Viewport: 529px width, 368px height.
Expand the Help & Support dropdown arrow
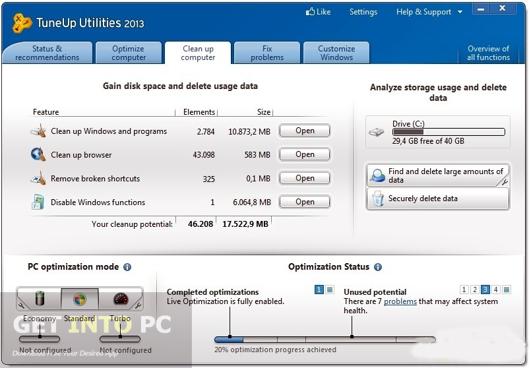coord(460,12)
